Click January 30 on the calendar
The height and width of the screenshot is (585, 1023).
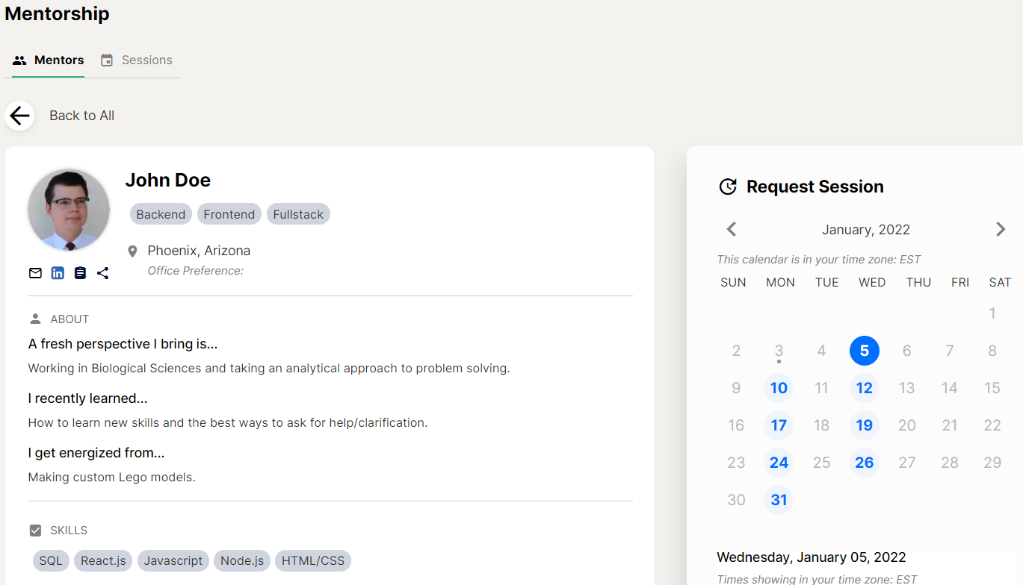pos(736,500)
